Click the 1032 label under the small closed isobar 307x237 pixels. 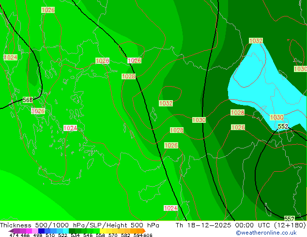pyautogui.click(x=166, y=103)
